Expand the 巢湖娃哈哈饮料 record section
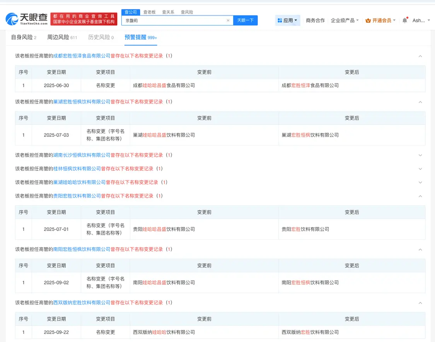 tap(420, 183)
